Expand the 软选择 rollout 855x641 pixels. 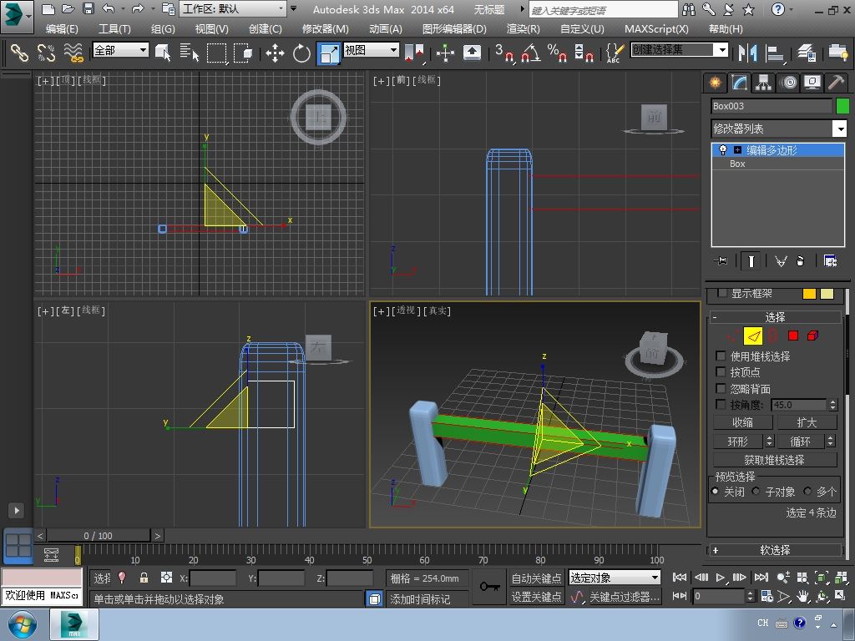click(x=775, y=550)
